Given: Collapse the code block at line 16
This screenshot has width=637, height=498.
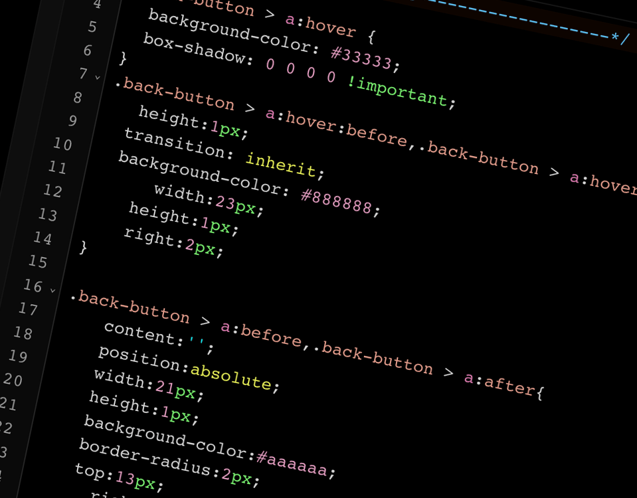Looking at the screenshot, I should [x=52, y=290].
